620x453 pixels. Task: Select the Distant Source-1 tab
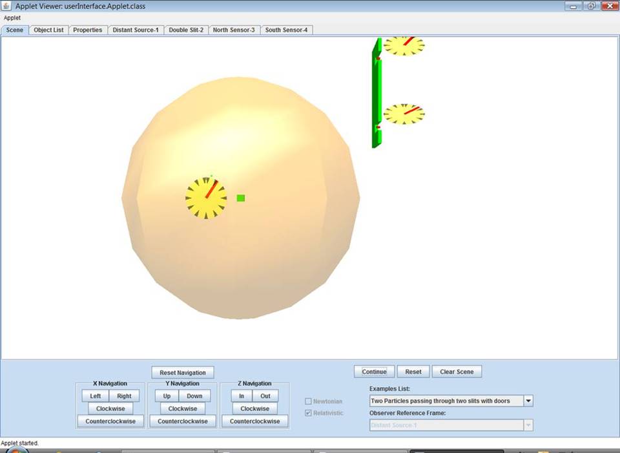coord(136,30)
